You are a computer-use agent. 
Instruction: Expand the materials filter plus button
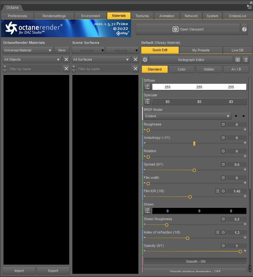point(5,67)
